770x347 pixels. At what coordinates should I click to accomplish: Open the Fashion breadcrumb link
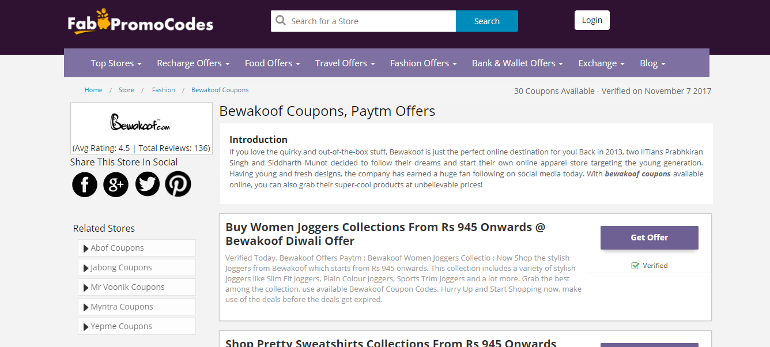[x=164, y=90]
